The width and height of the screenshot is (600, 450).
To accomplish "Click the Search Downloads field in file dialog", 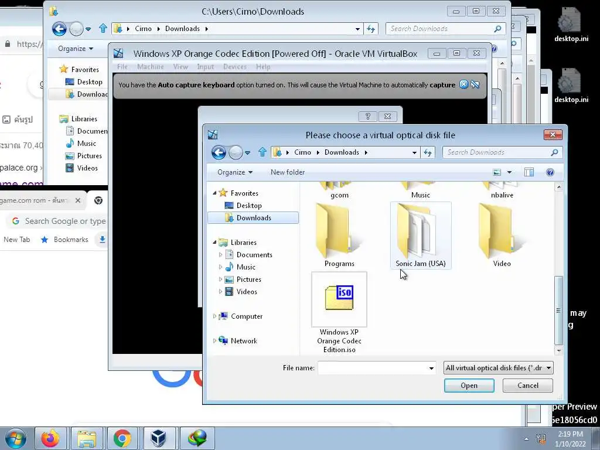I will click(497, 152).
